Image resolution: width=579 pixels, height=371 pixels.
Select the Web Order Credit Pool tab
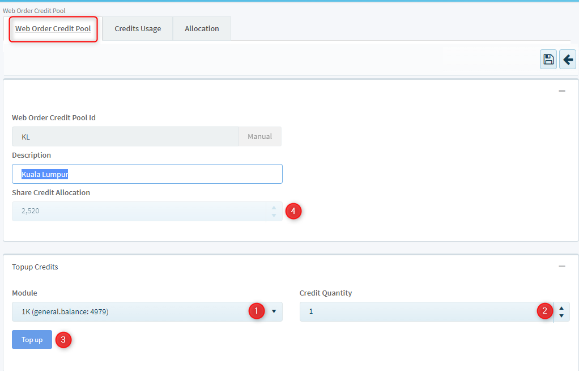[53, 29]
